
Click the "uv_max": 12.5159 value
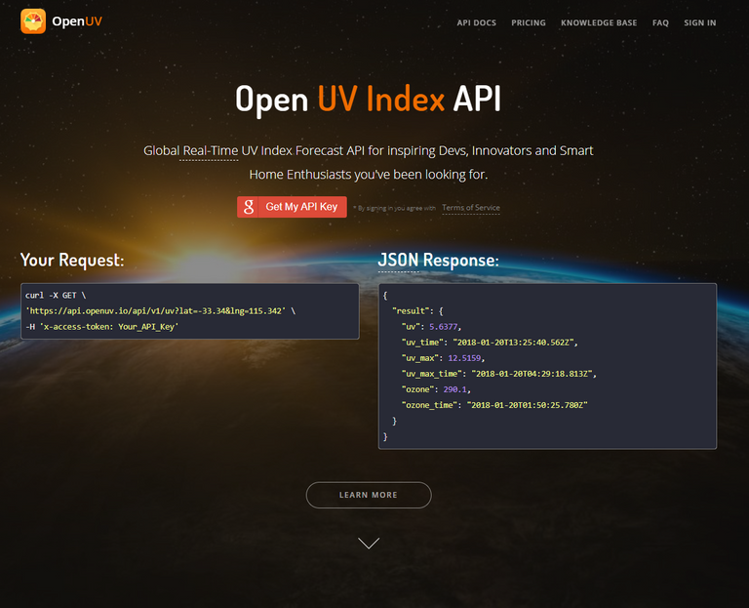tap(464, 358)
